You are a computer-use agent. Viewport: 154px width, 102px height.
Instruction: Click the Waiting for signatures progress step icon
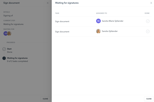(x=4, y=58)
